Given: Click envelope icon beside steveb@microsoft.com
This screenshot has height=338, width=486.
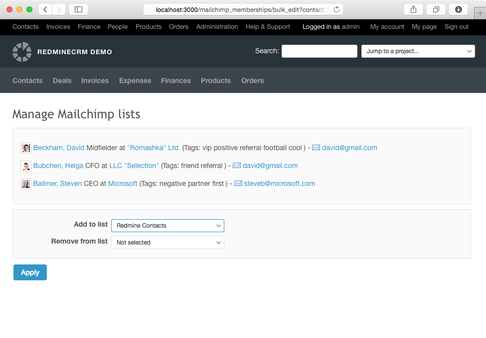Looking at the screenshot, I should [238, 183].
